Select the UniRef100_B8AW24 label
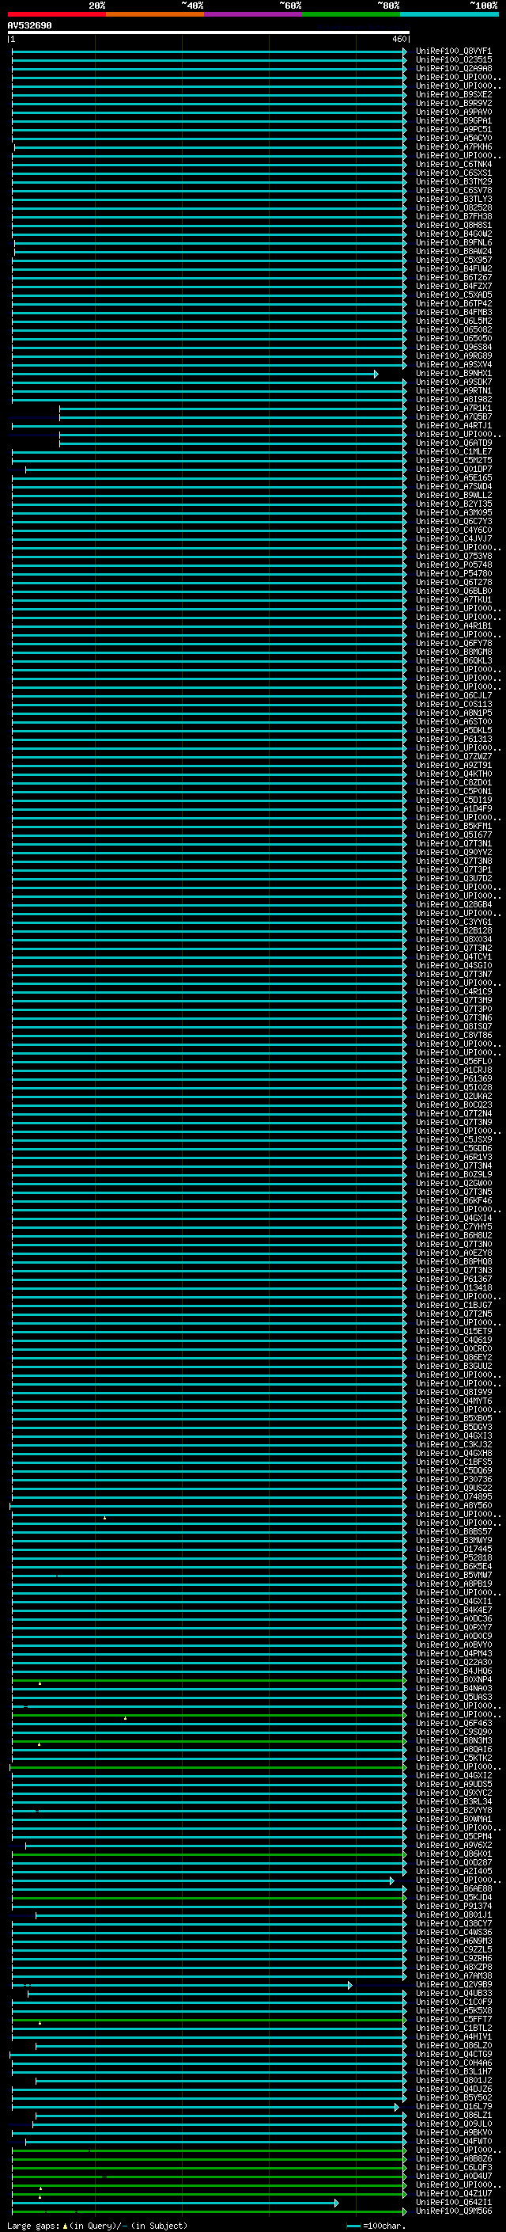Image resolution: width=506 pixels, height=2232 pixels. coord(453,251)
